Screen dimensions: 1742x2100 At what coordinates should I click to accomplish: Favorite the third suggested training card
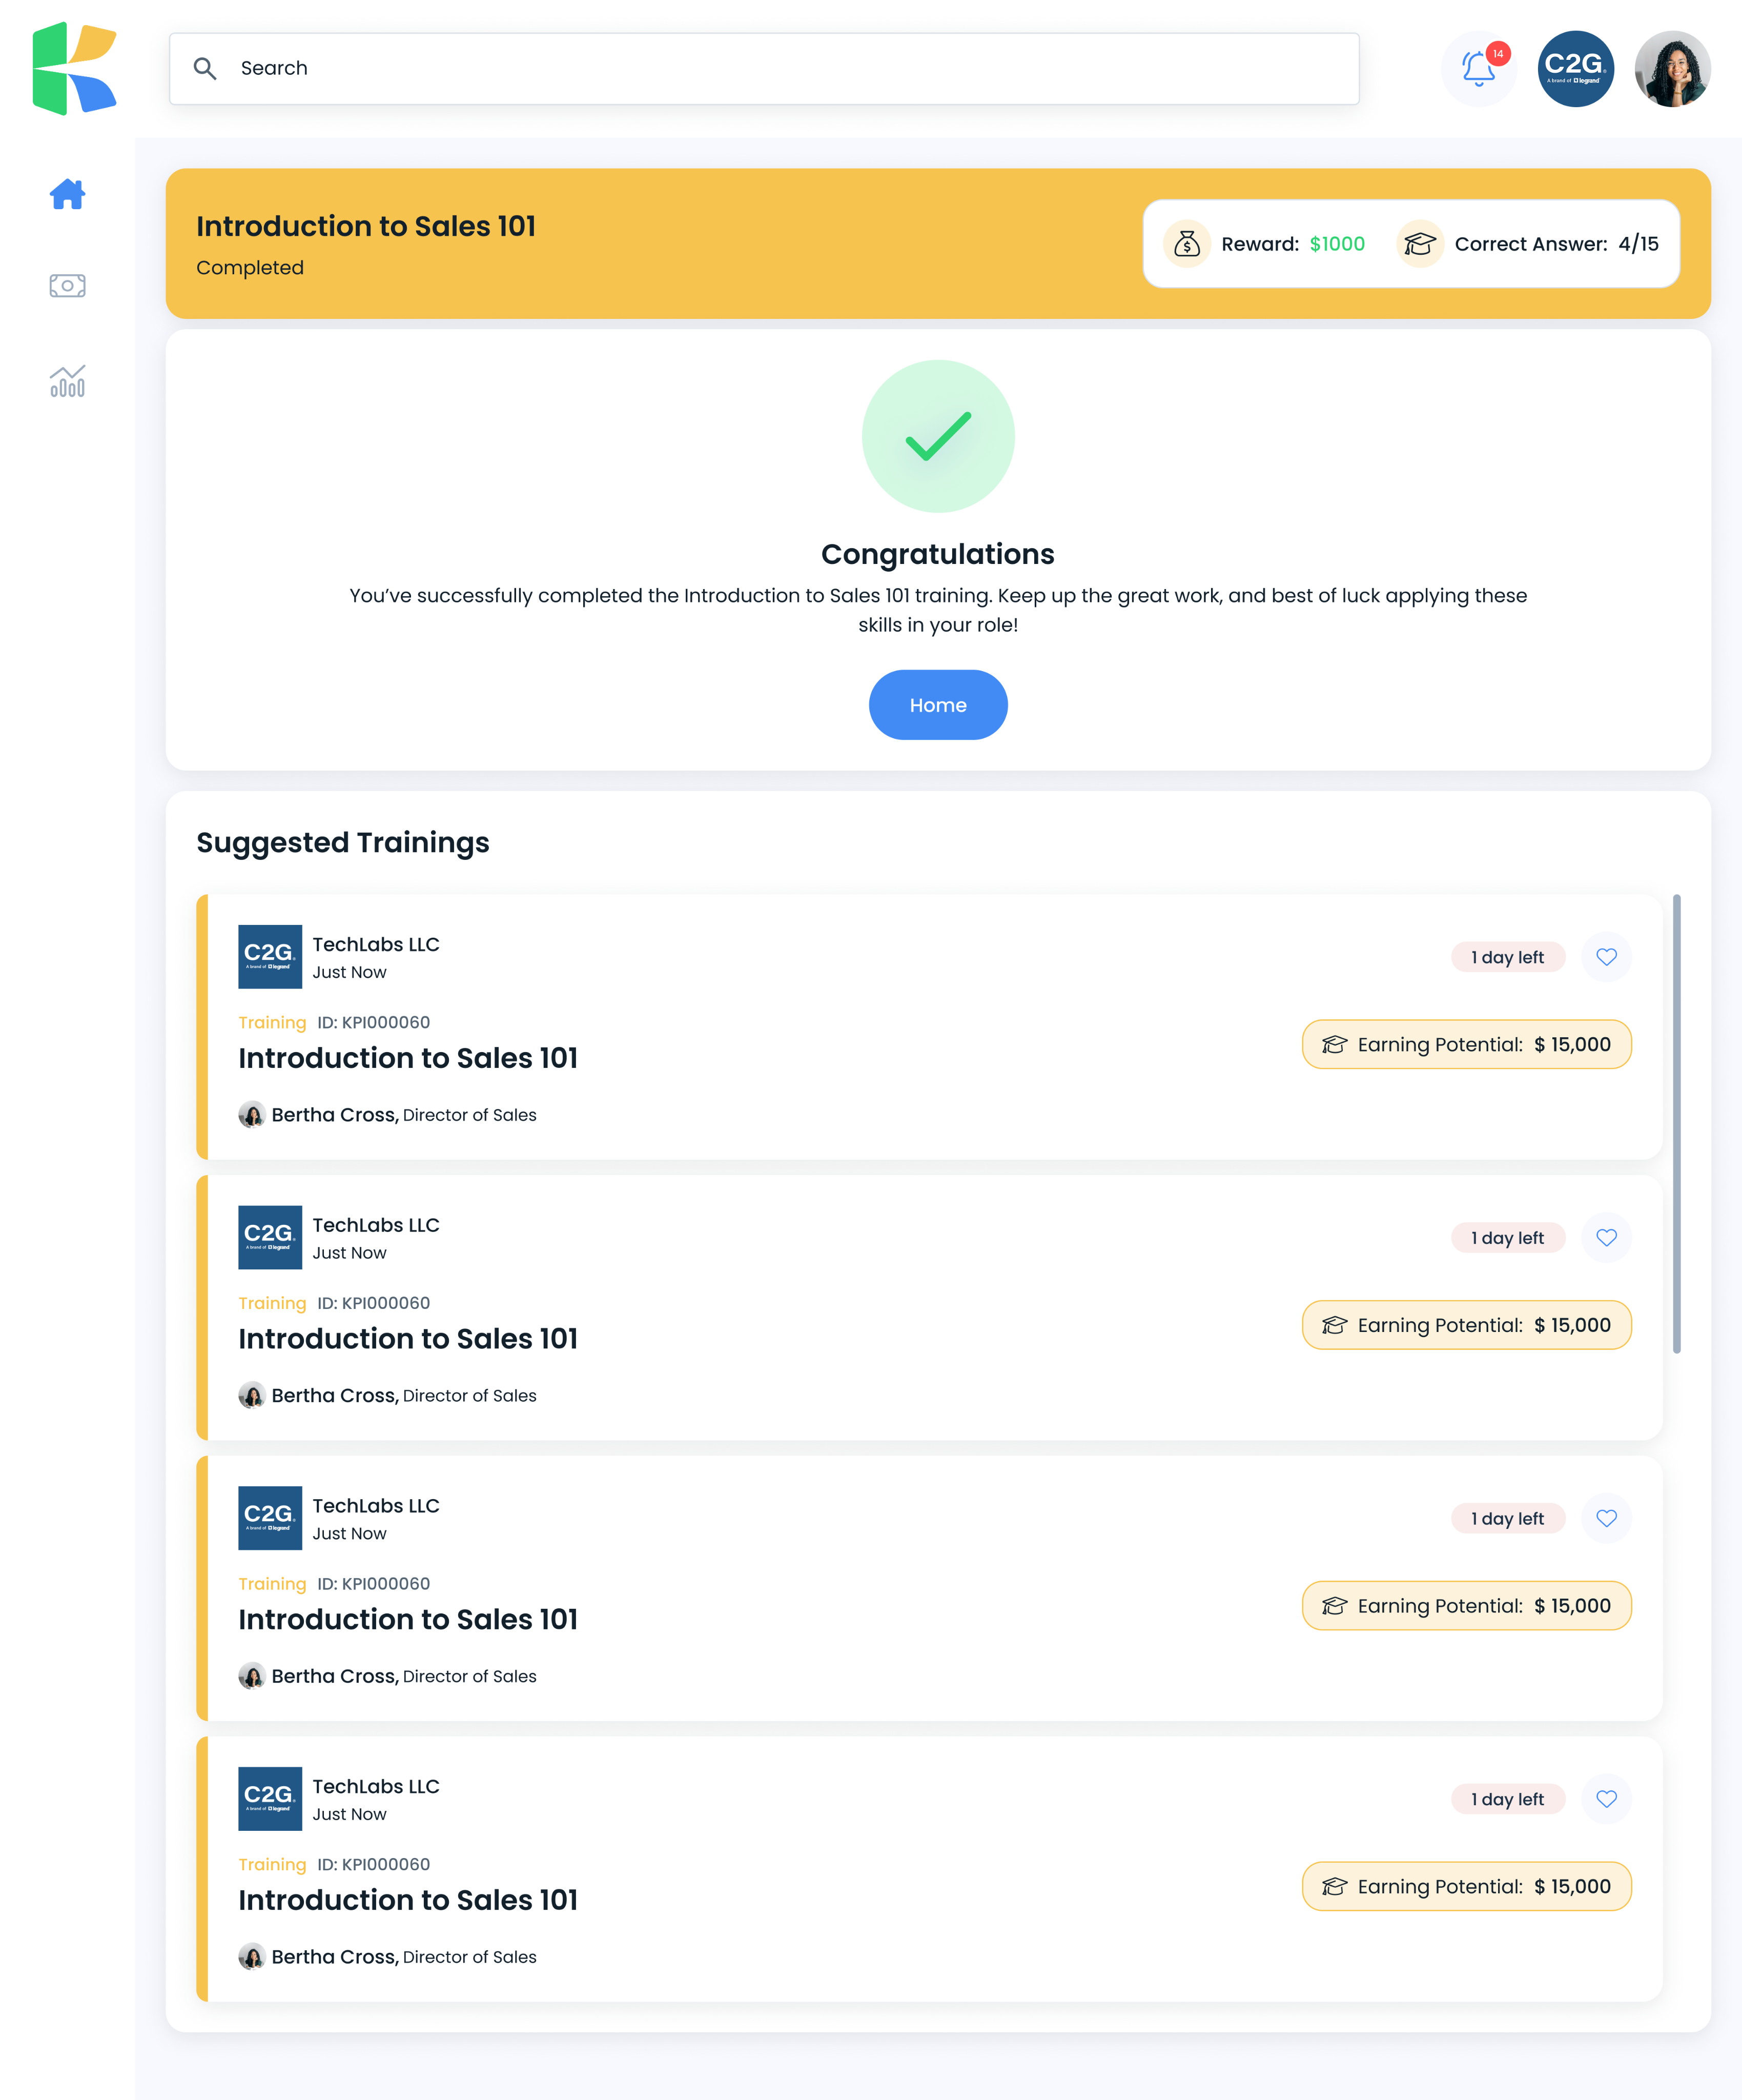click(1606, 1518)
